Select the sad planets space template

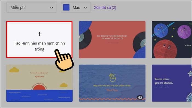172,40
